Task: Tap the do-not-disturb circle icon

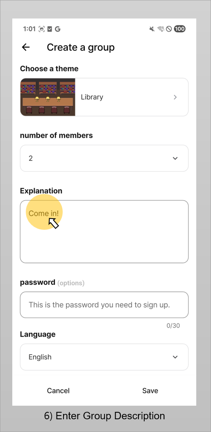Action: click(169, 29)
